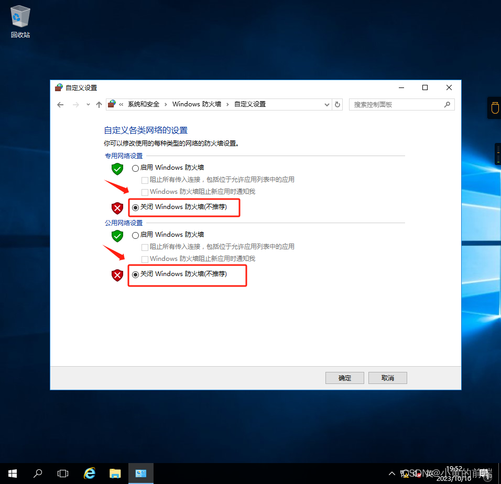Click the firewall icon in the title bar
Viewport: 501px width, 484px height.
[x=59, y=87]
